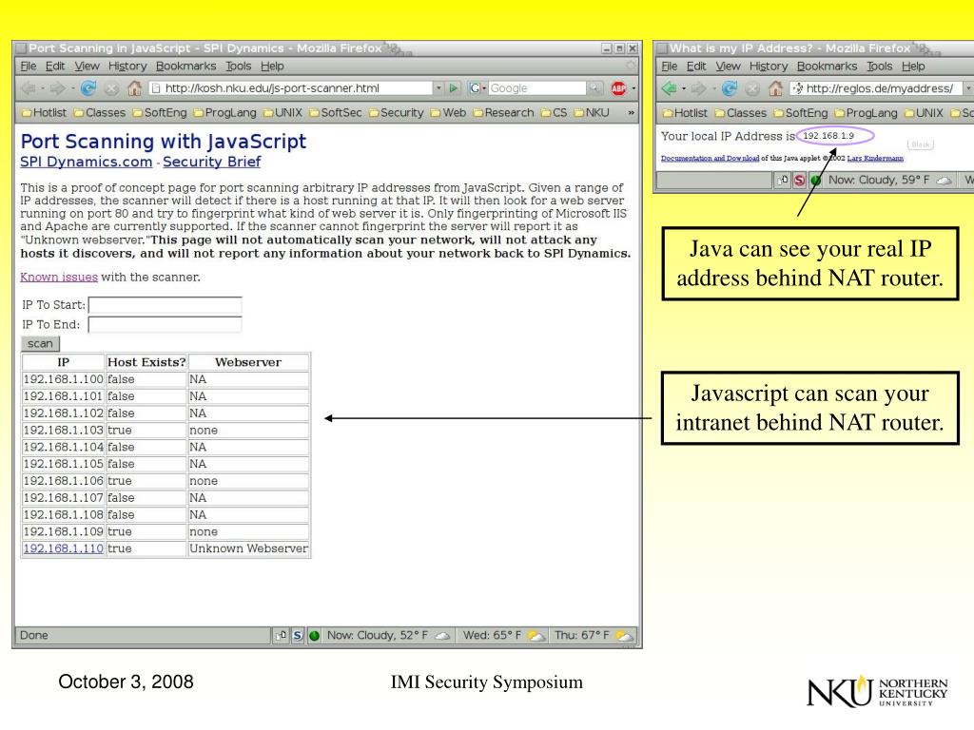Reload page in What is my IP window
This screenshot has height=730, width=974.
coord(730,88)
